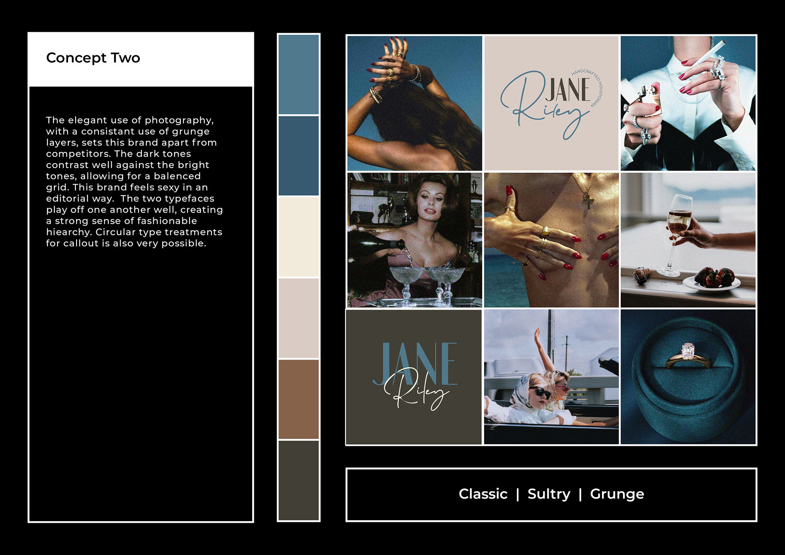Click the concept description paragraph
The width and height of the screenshot is (785, 555).
pos(134,182)
